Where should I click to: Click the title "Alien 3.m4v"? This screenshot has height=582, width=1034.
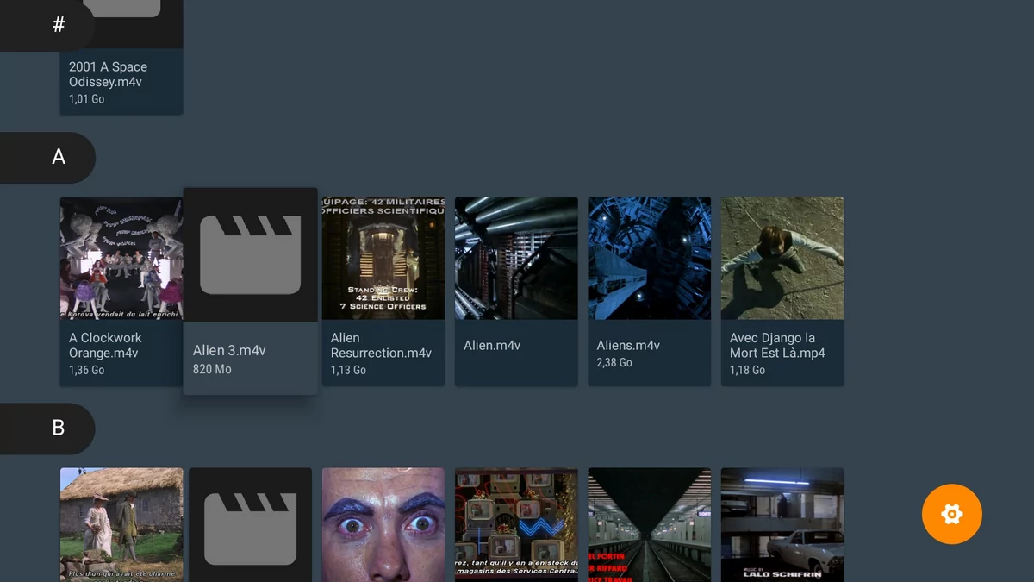[229, 350]
